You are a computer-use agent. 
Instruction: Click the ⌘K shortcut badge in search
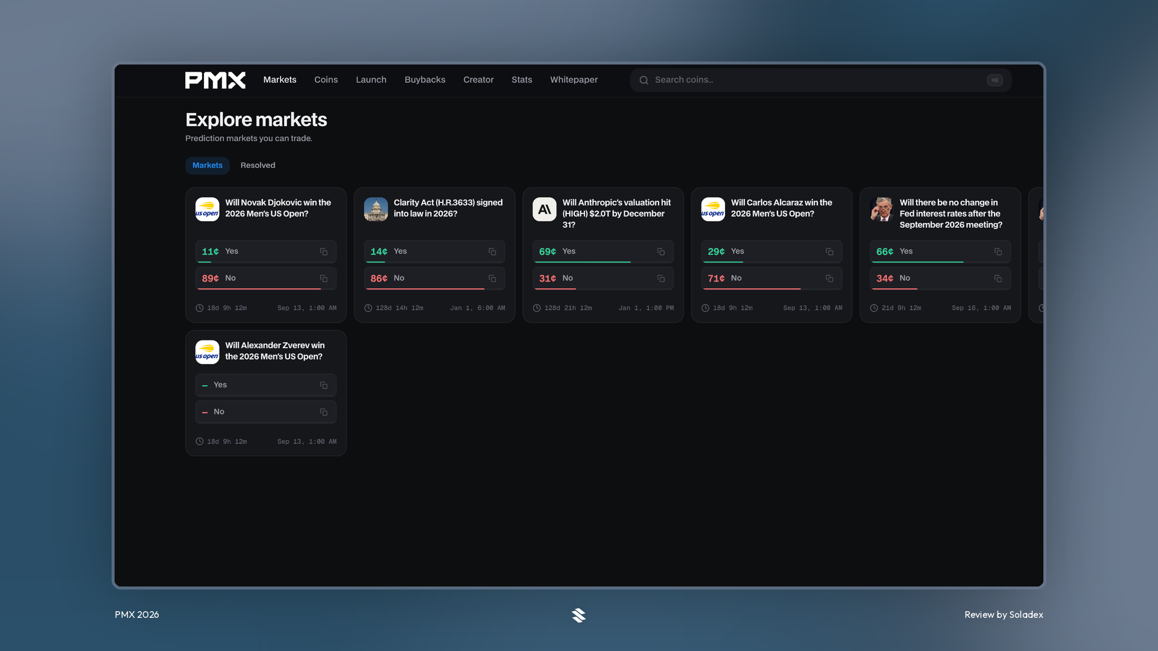click(x=995, y=80)
